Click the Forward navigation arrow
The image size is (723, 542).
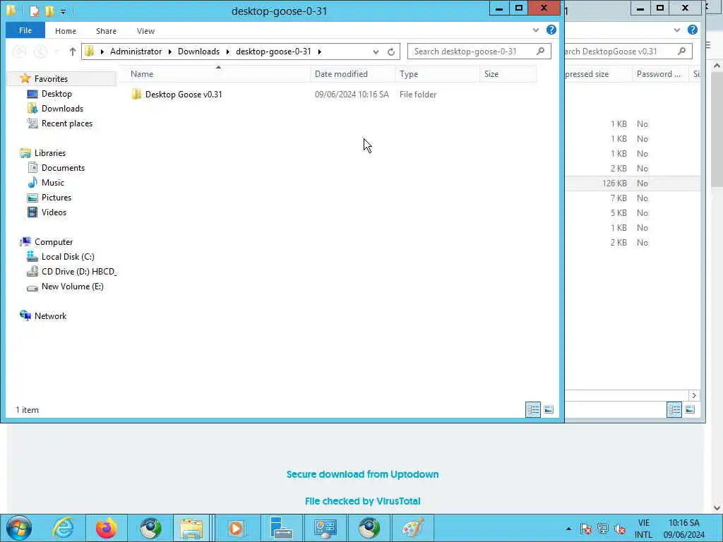40,52
